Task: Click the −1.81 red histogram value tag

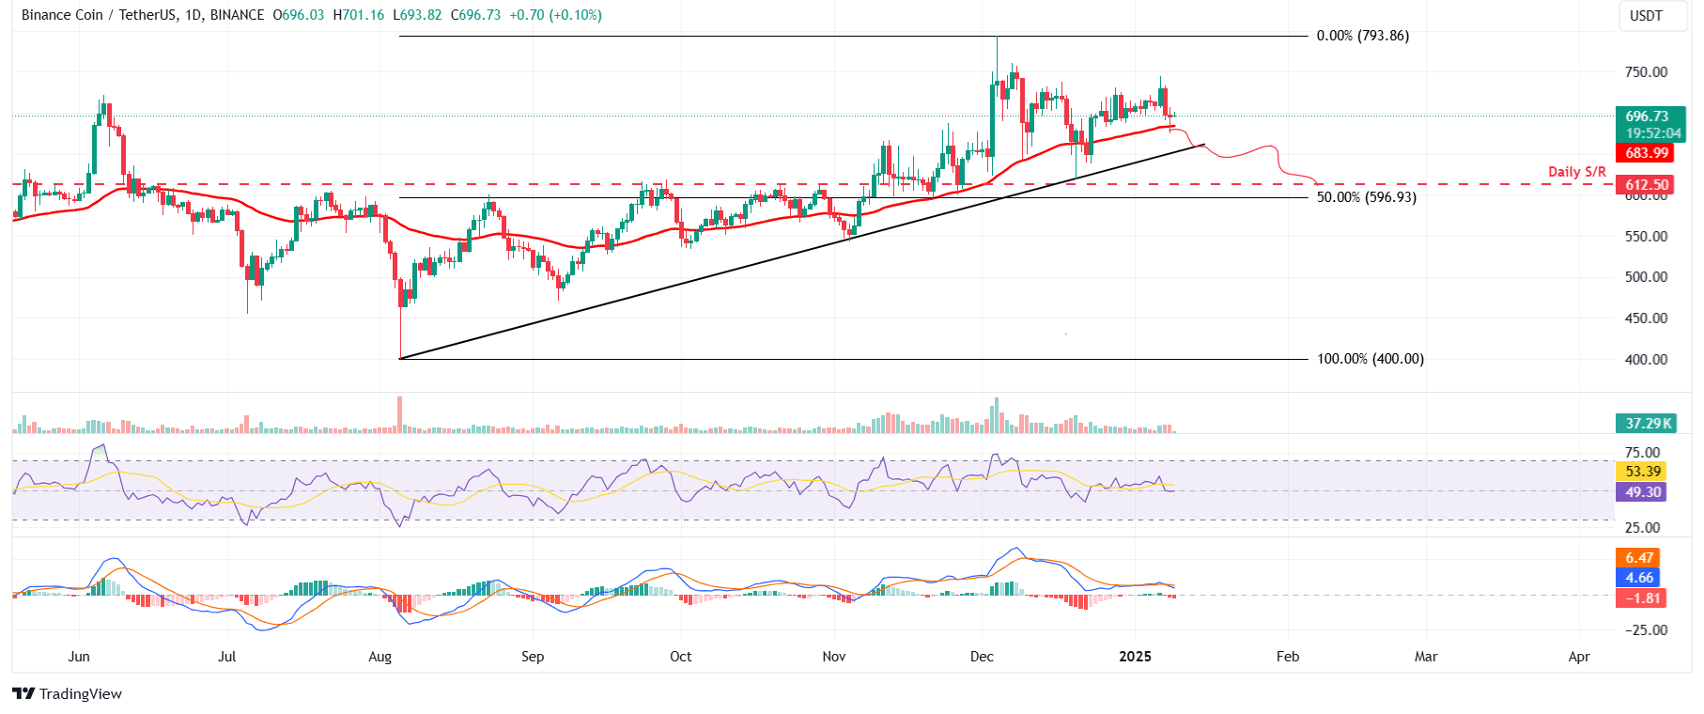Action: pyautogui.click(x=1641, y=598)
